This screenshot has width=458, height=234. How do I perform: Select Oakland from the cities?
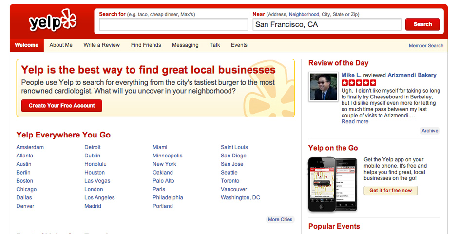(163, 173)
